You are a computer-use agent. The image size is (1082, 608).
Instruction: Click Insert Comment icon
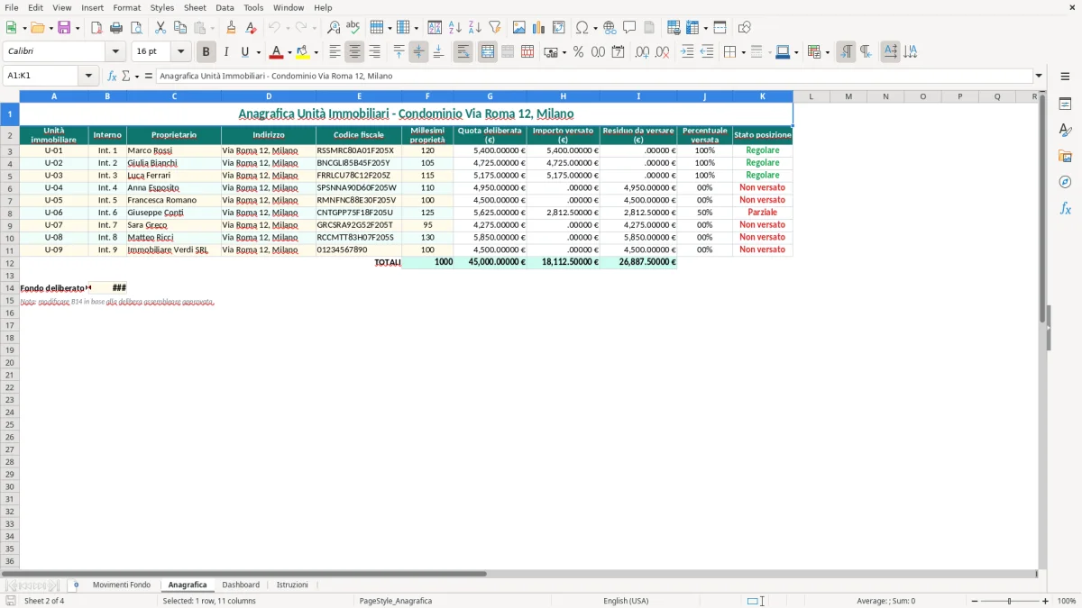click(x=629, y=28)
